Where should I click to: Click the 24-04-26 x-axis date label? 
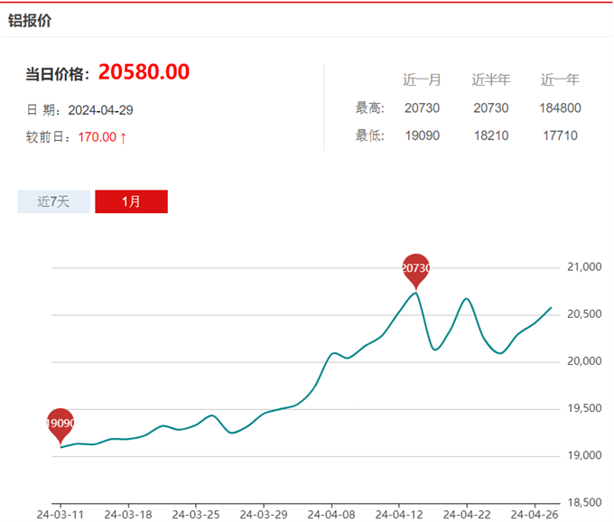point(535,514)
